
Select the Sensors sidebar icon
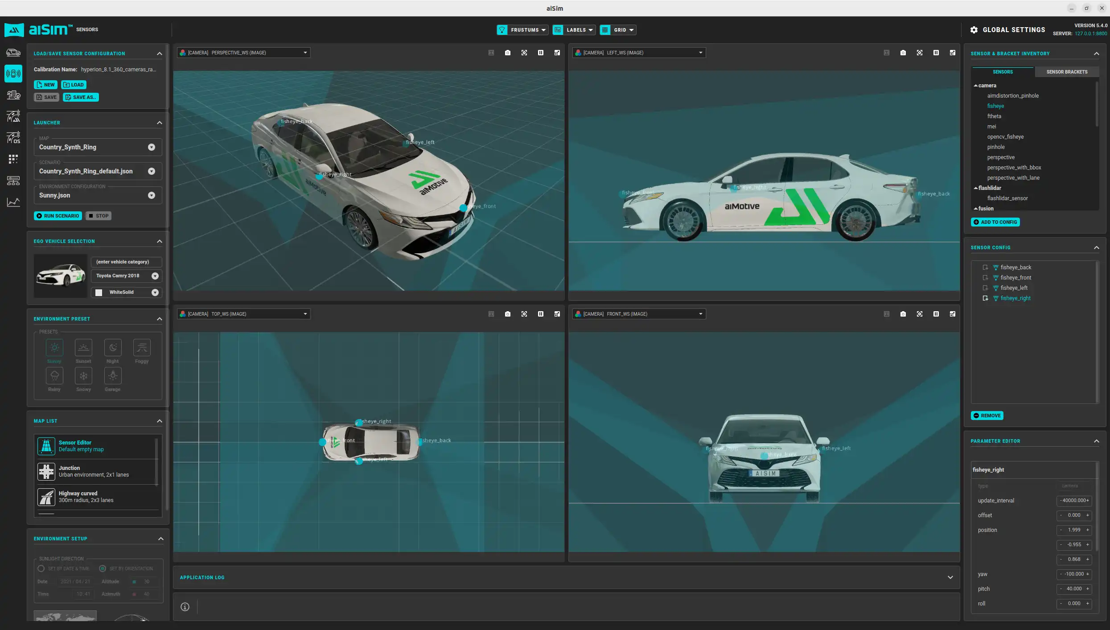point(13,74)
